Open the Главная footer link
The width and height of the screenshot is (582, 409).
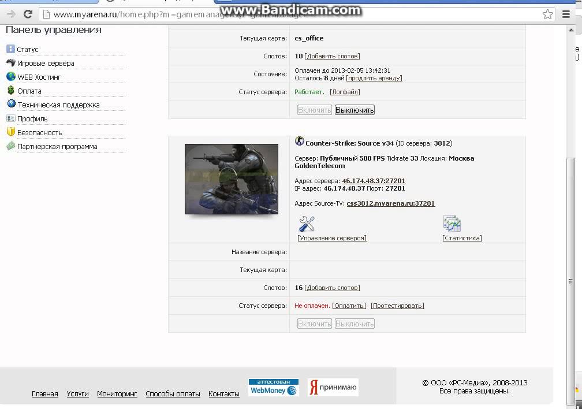point(45,394)
